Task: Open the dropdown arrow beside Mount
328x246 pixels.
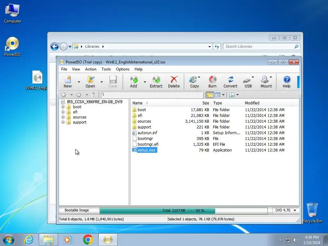Action: click(x=271, y=77)
